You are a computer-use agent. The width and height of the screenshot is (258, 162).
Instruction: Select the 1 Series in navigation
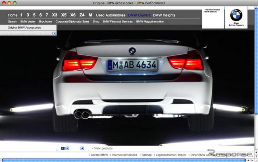point(21,15)
